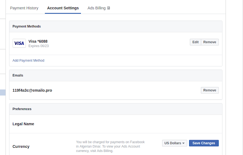Click the Payment Methods section header
This screenshot has width=243, height=155.
coord(116,26)
